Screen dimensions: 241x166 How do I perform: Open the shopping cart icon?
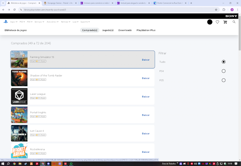point(225,22)
